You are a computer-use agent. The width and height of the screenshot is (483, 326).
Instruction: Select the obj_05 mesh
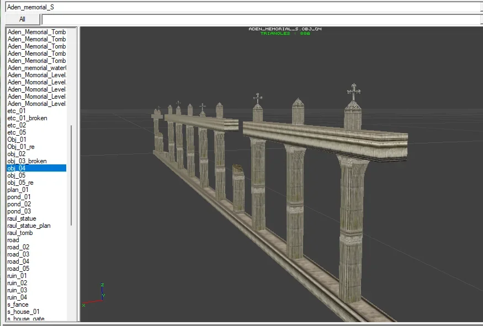click(x=36, y=175)
